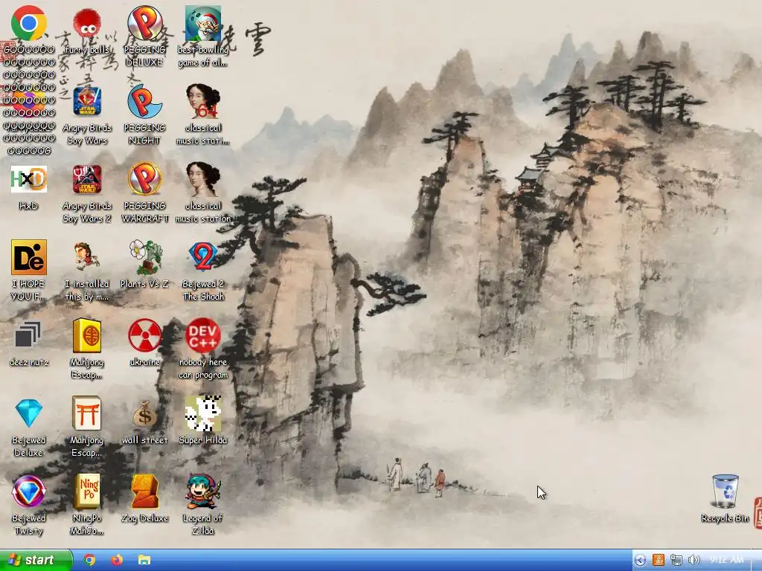Click the orange tray icon in notification area
Screen dimensions: 762x571
click(658, 561)
